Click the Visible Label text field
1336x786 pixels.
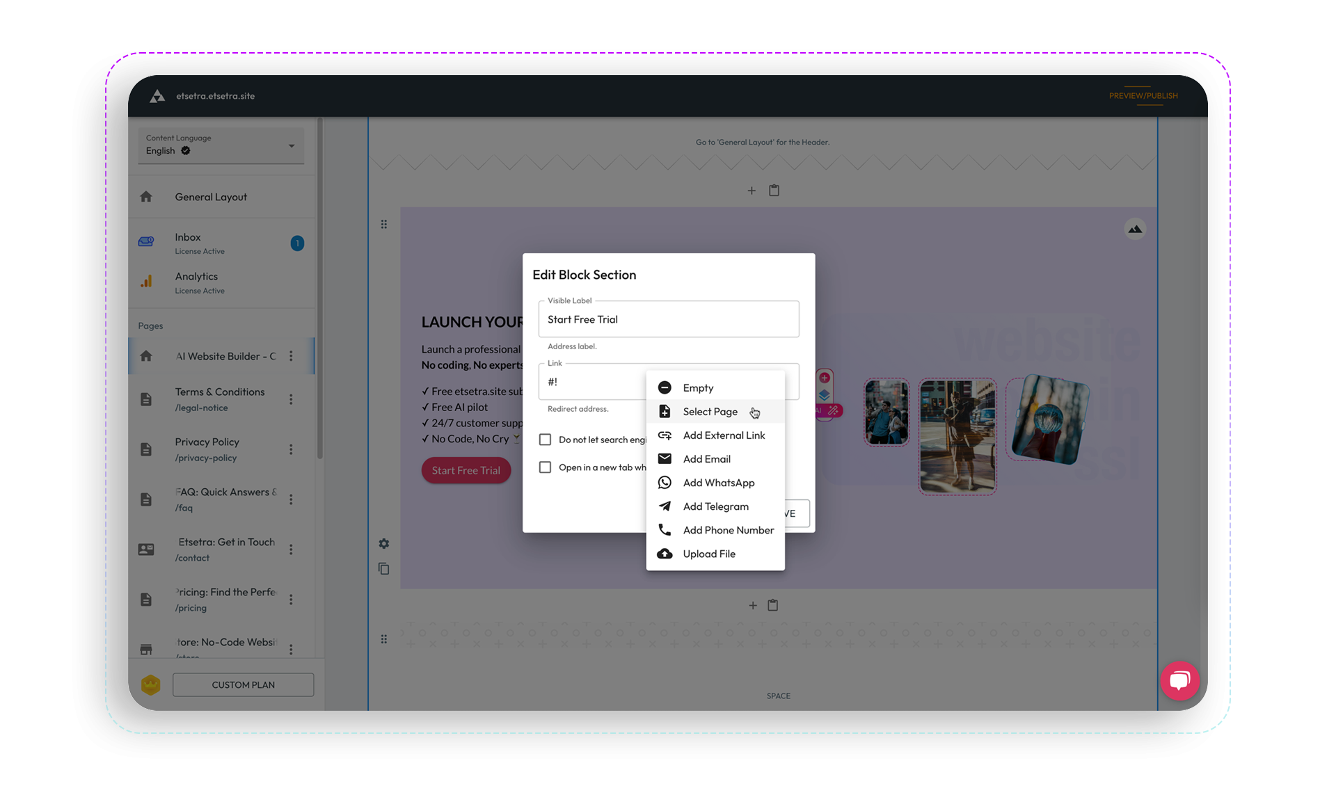click(x=668, y=319)
